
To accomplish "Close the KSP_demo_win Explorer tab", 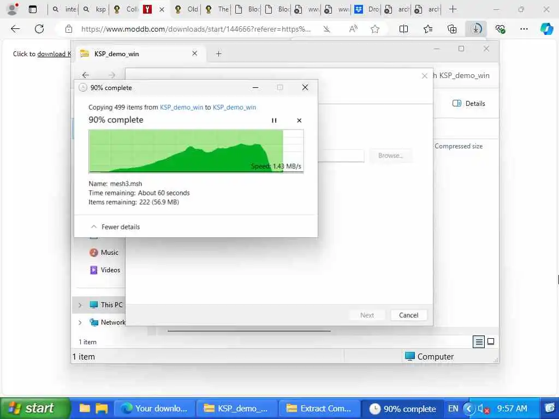I will [195, 53].
